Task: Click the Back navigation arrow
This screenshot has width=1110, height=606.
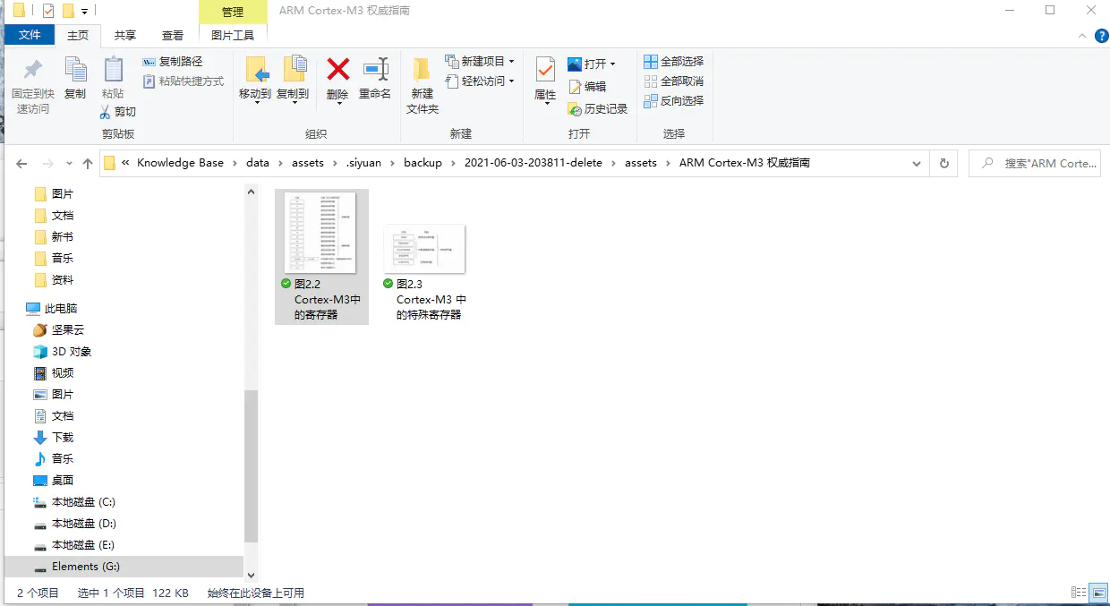Action: 21,164
